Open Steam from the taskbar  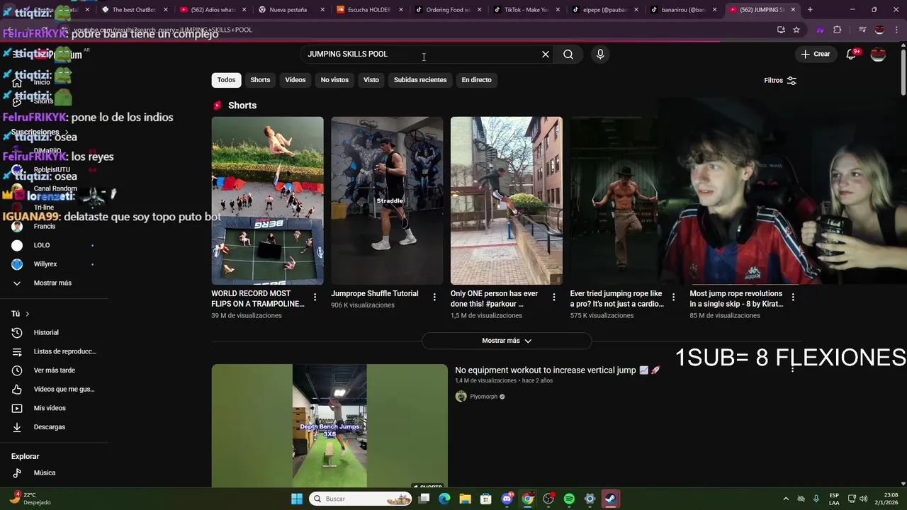[x=610, y=499]
